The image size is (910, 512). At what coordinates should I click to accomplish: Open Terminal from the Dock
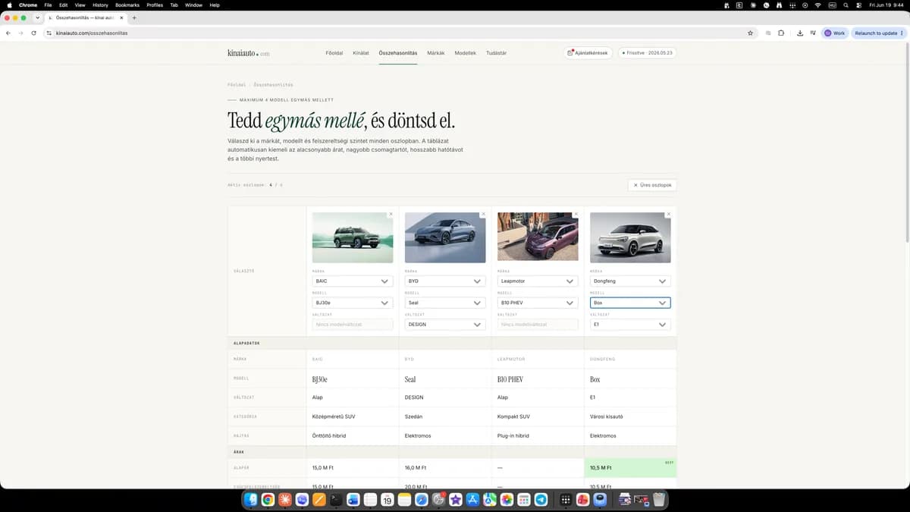[x=336, y=500]
